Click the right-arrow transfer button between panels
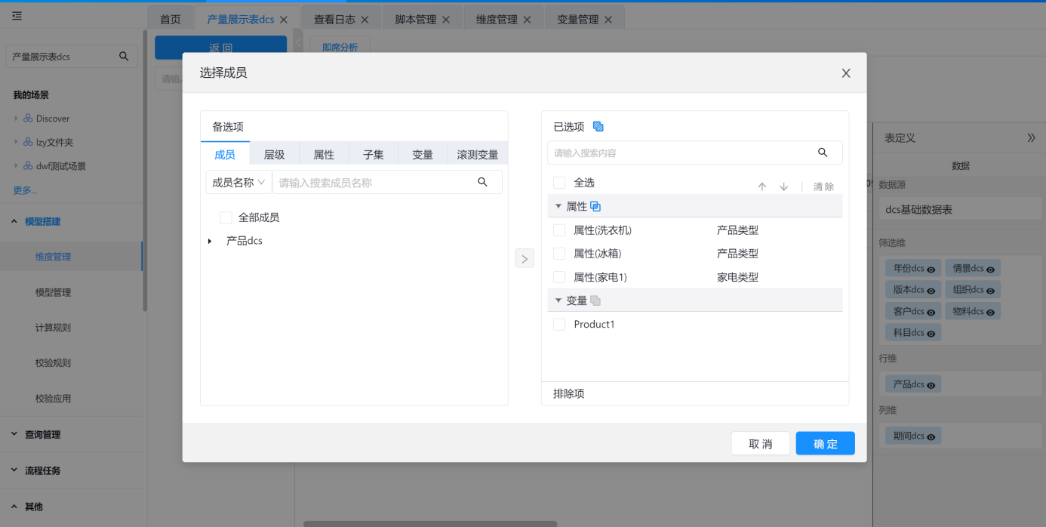 point(525,258)
